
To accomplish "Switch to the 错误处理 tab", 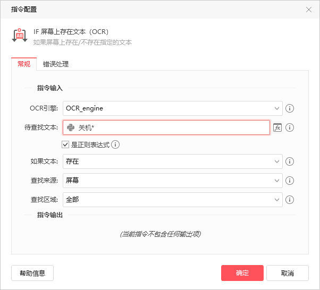I will click(56, 64).
